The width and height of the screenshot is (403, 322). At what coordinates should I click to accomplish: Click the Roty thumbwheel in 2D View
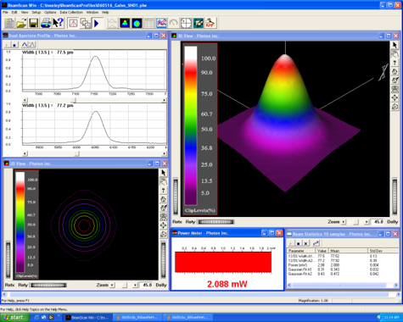pyautogui.click(x=48, y=285)
